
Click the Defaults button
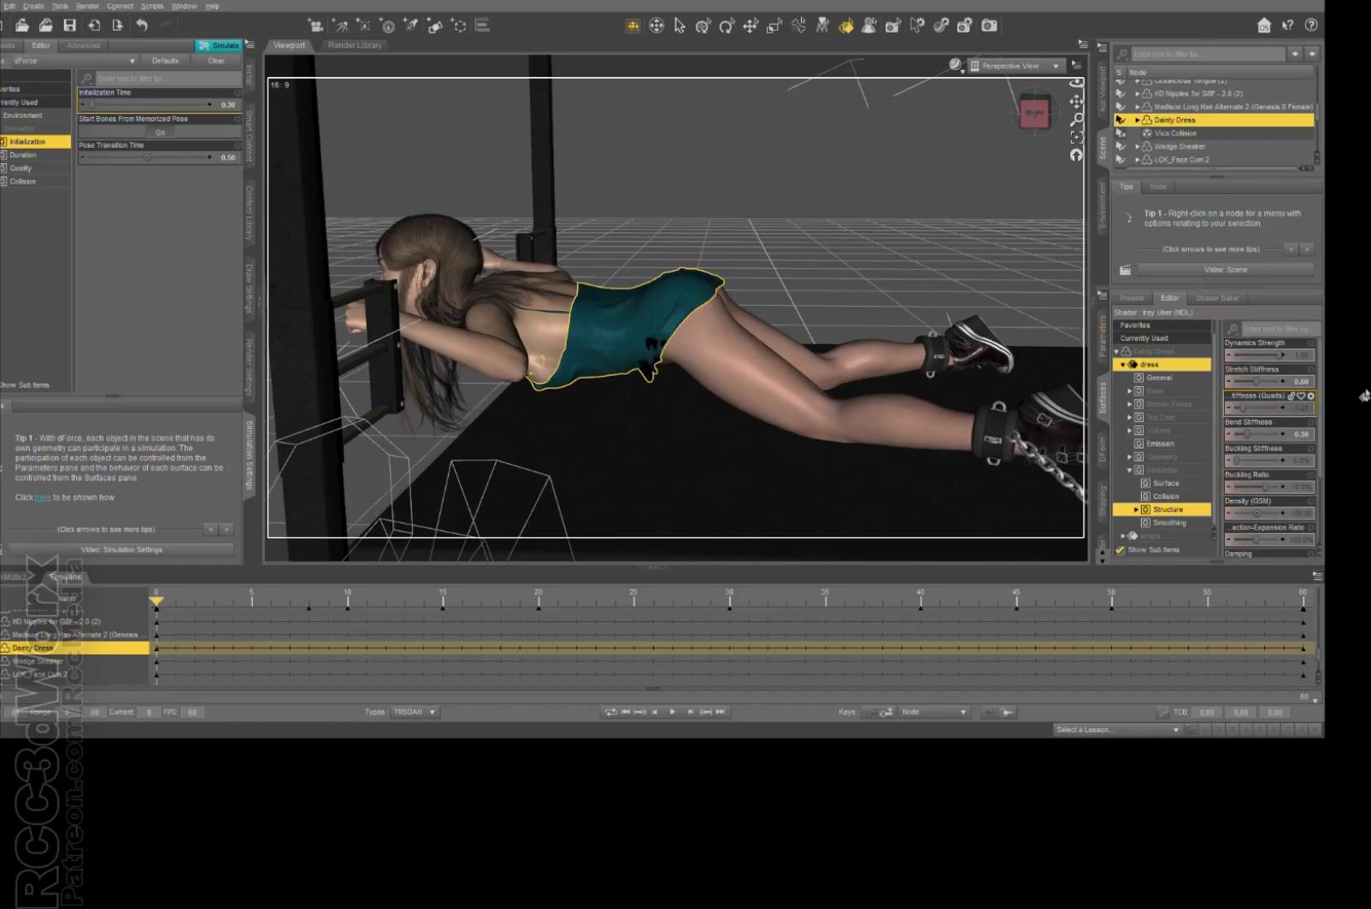165,61
